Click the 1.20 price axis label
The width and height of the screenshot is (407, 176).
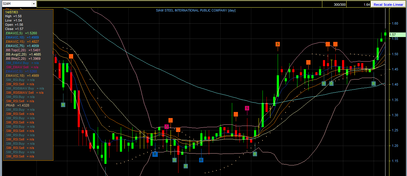pos(395,145)
